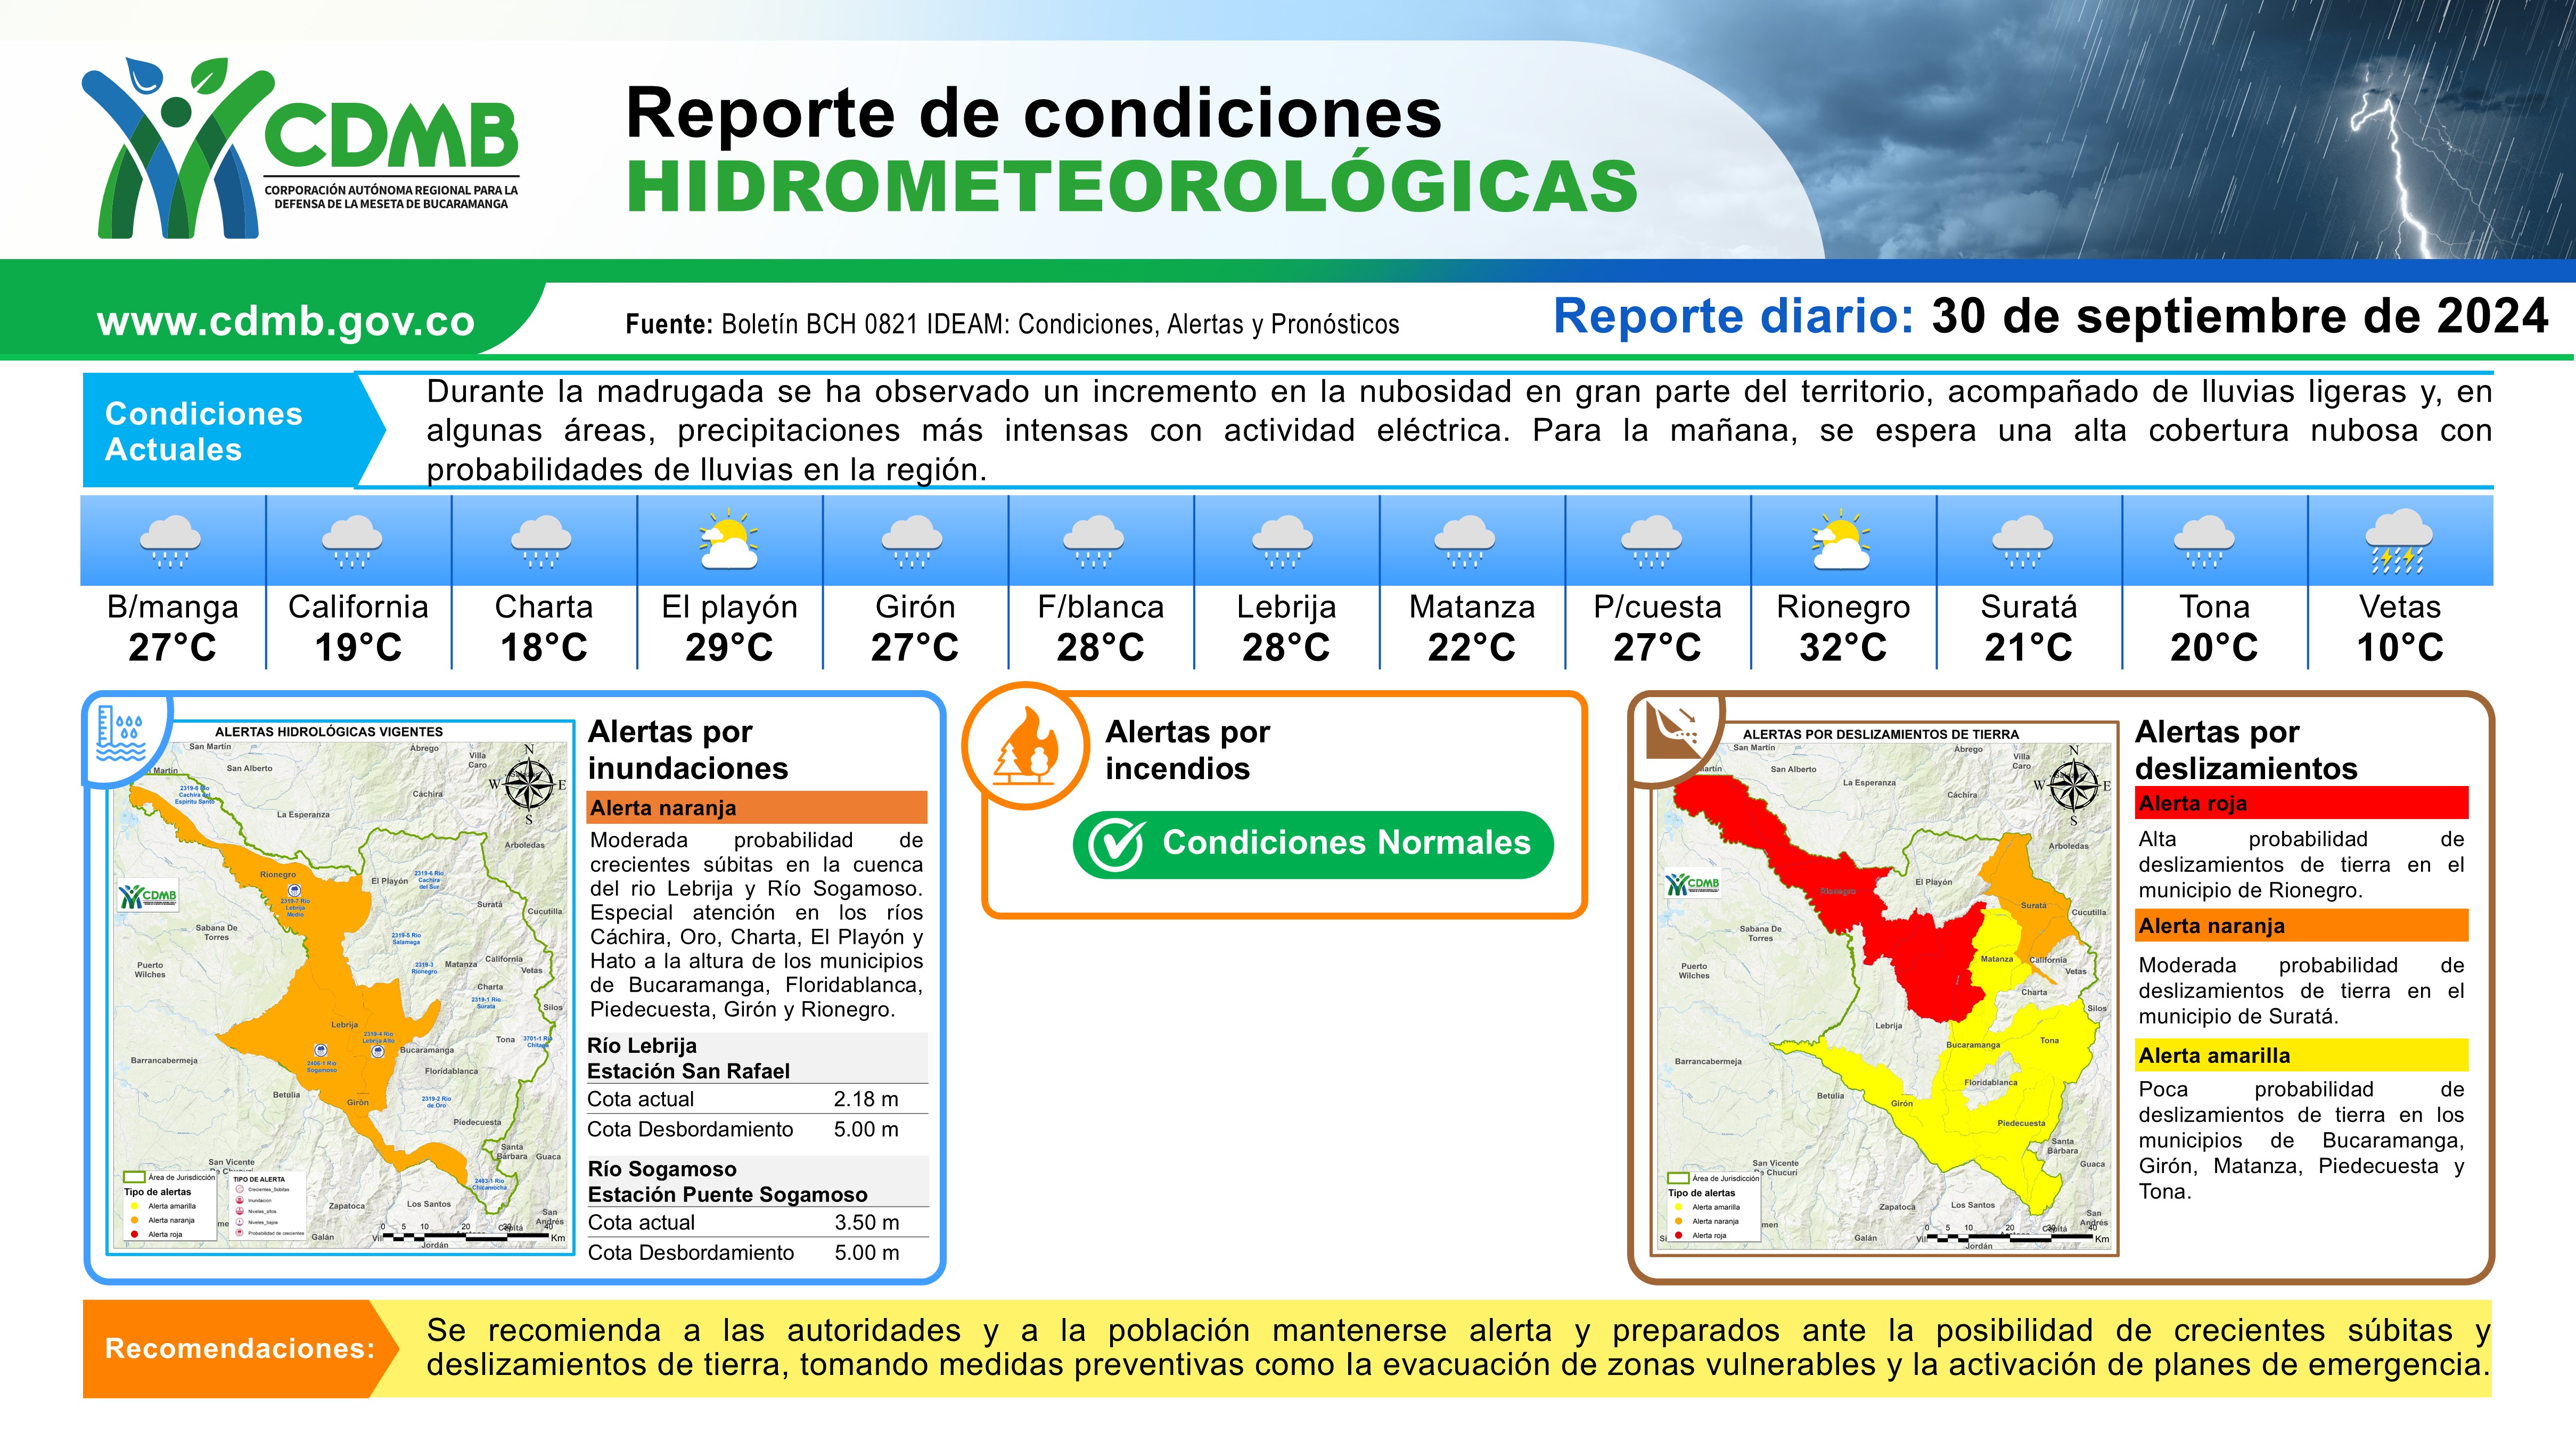Click the Vetas thunderstorm weather icon
Image resolution: width=2576 pixels, height=1449 pixels.
(x=2399, y=542)
